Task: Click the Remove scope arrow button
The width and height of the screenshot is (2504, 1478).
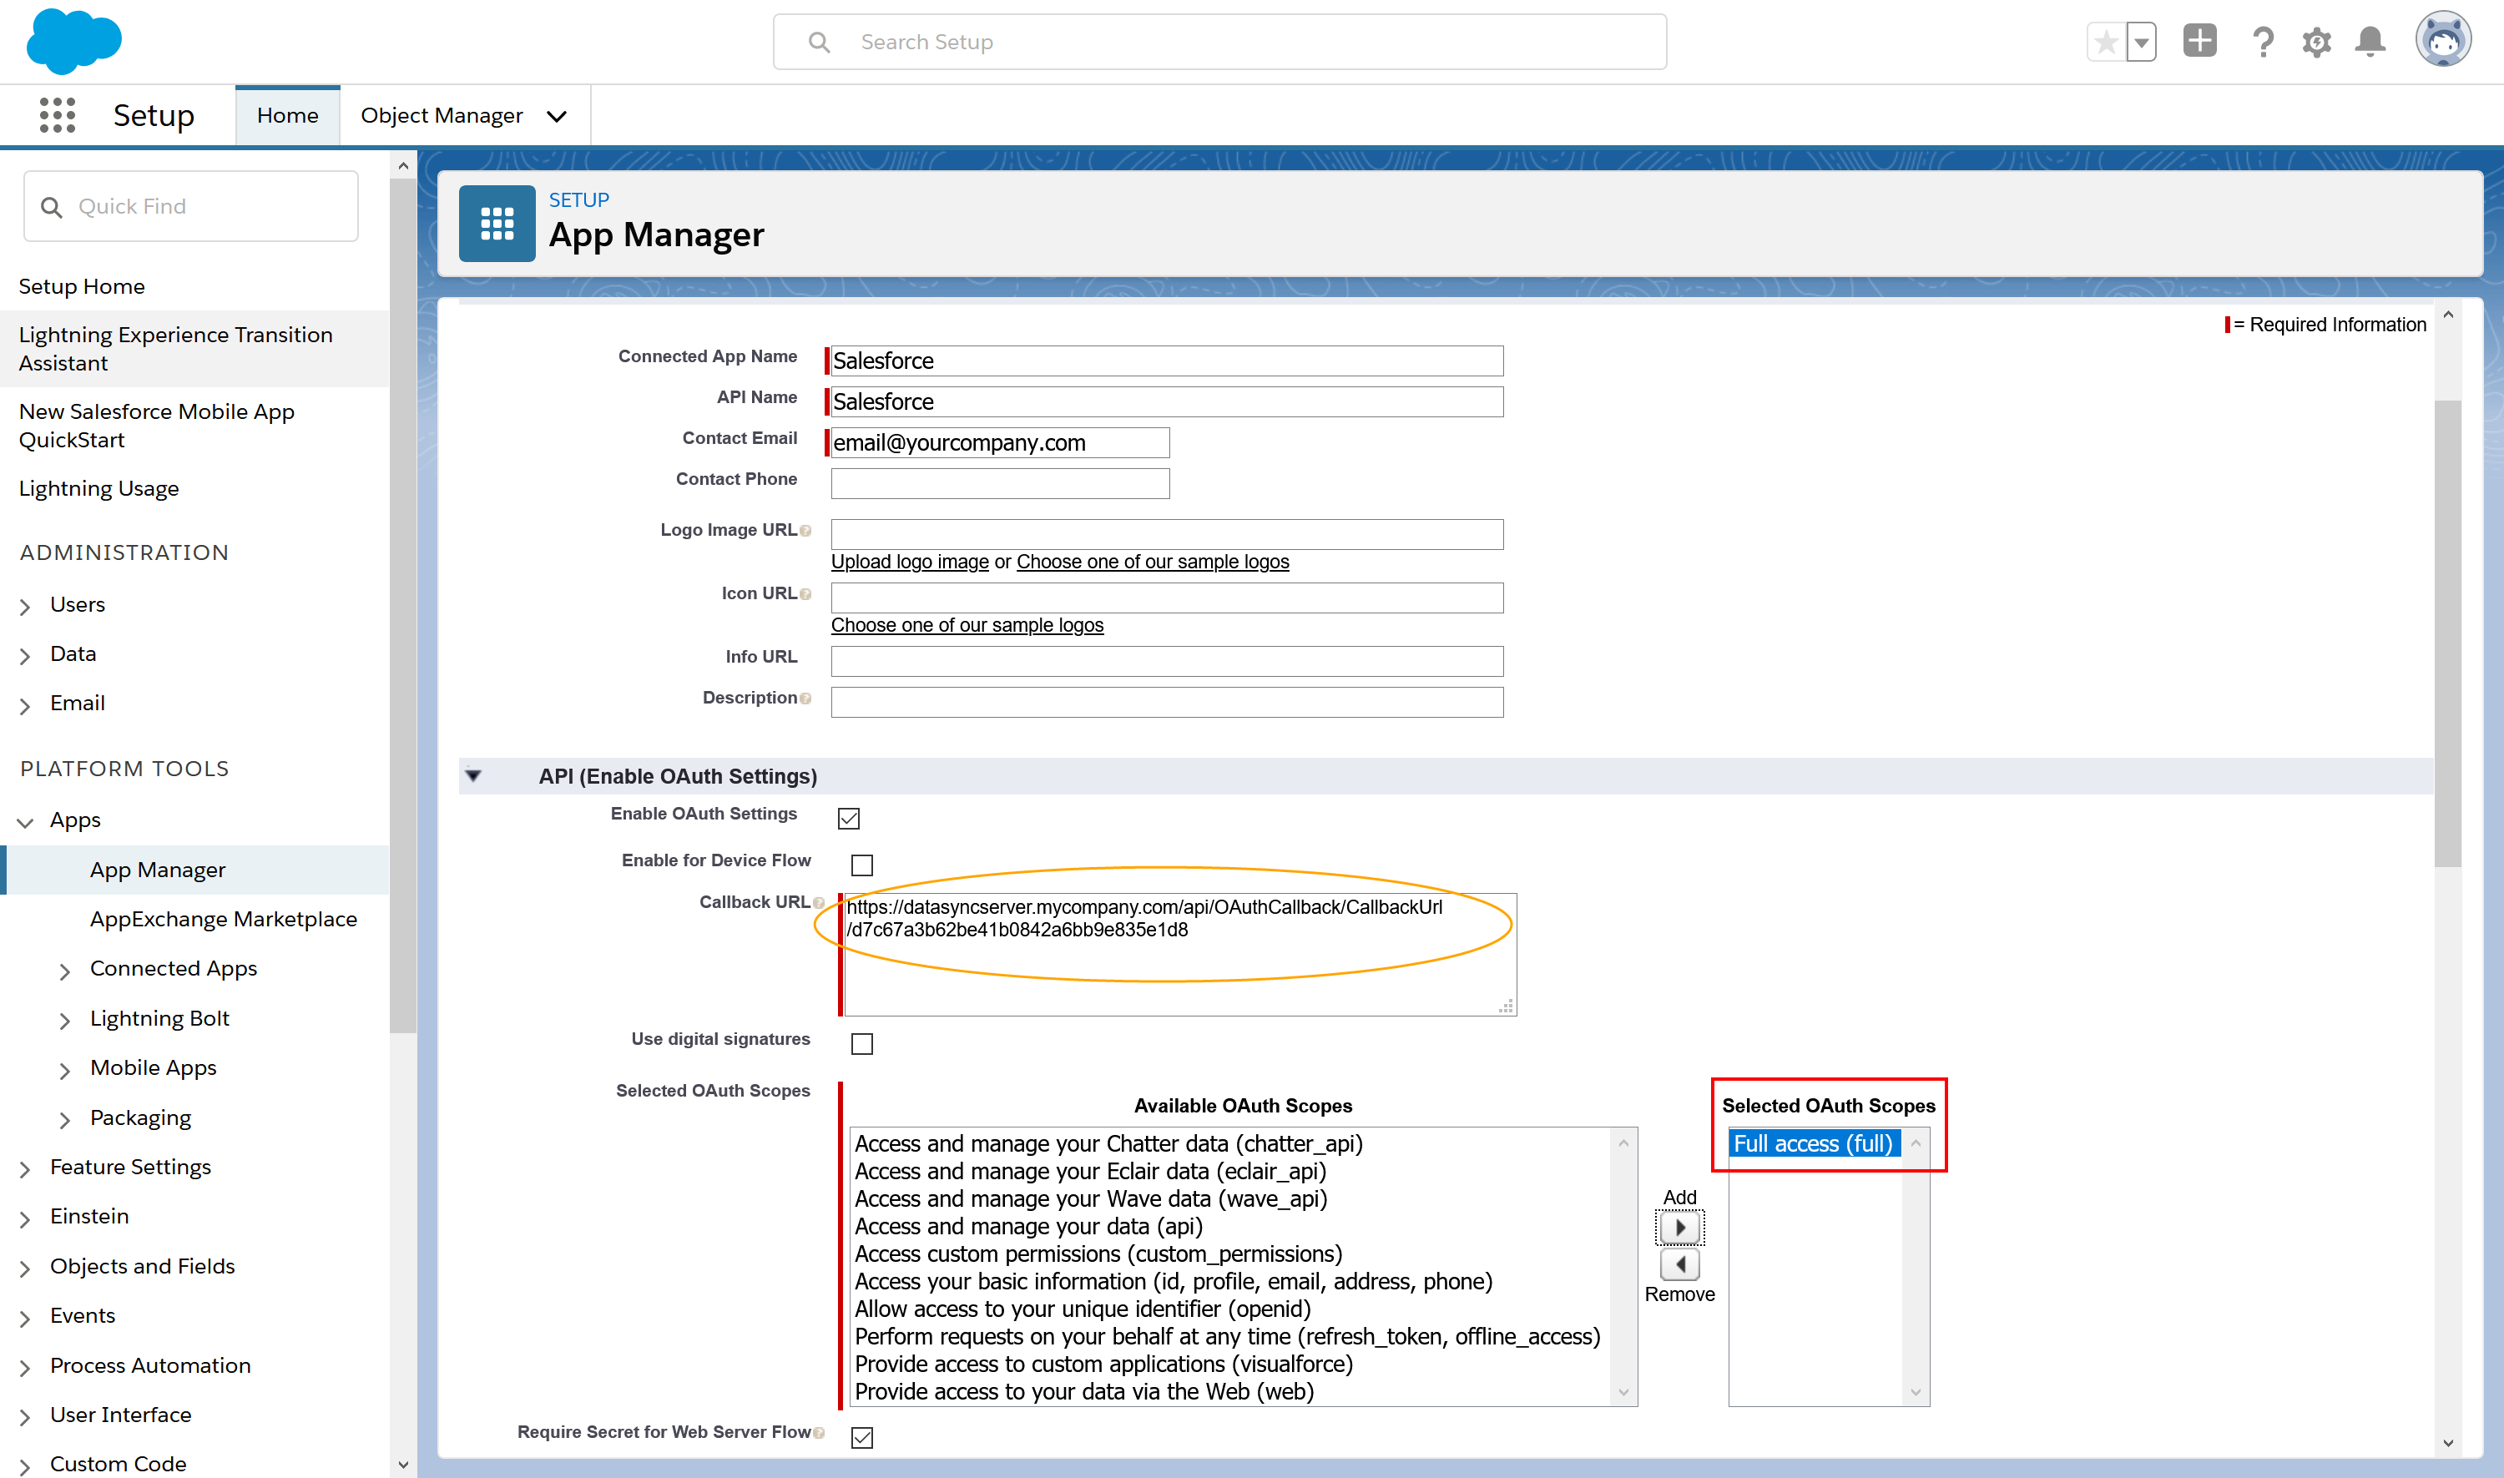Action: click(1679, 1265)
